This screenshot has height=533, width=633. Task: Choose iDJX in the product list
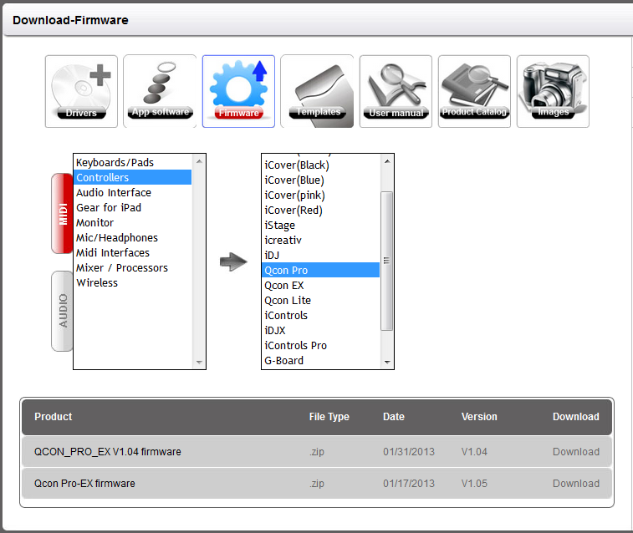coord(321,331)
